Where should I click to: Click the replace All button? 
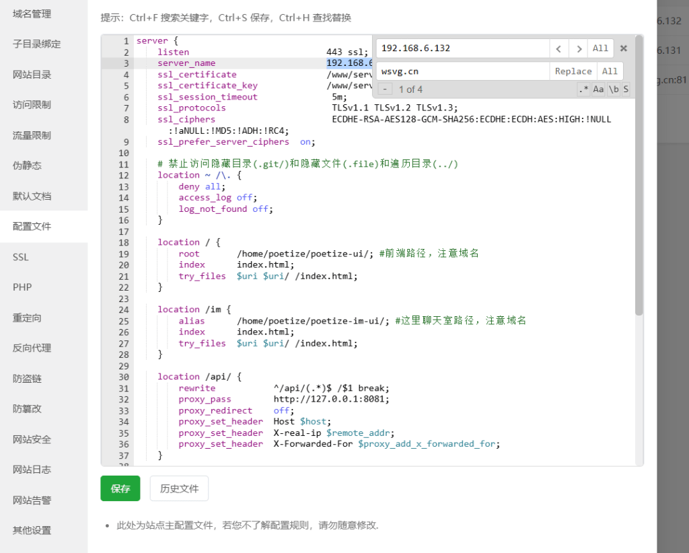coord(610,71)
